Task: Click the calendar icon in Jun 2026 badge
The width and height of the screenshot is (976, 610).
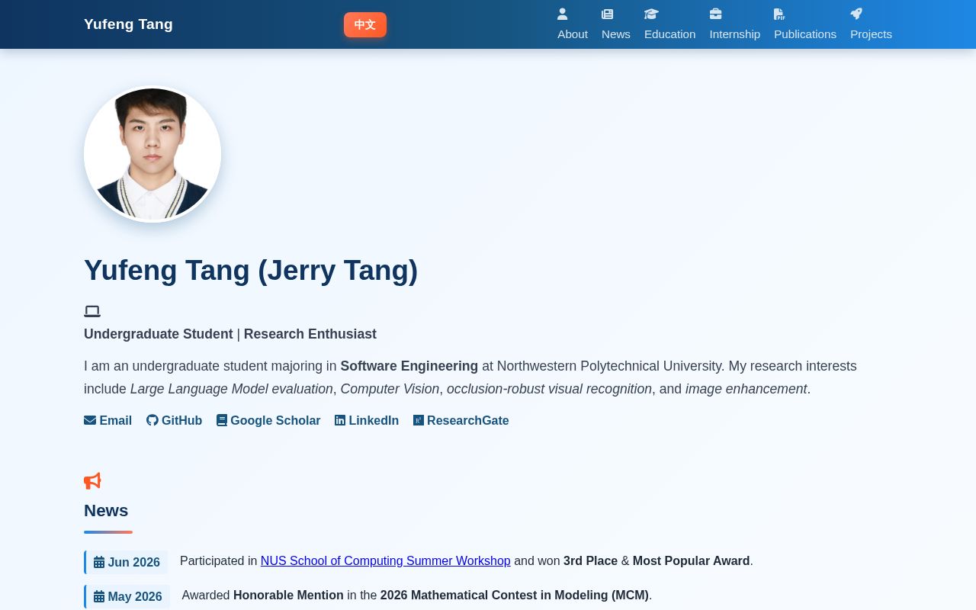Action: click(x=99, y=563)
